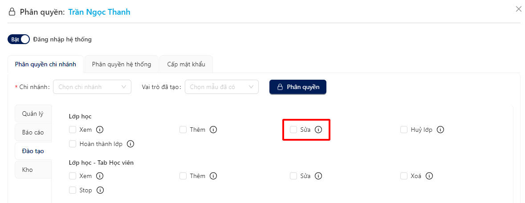The height and width of the screenshot is (203, 525).
Task: Click info icon next to Lớp học Sửa
Action: pos(318,130)
